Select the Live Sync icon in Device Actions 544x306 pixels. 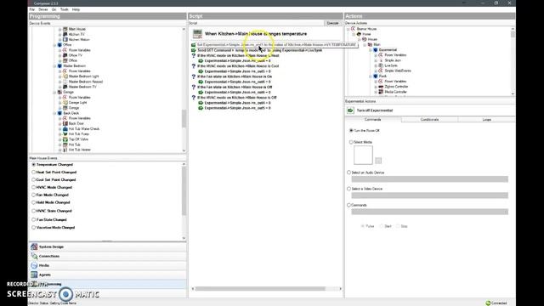click(381, 65)
